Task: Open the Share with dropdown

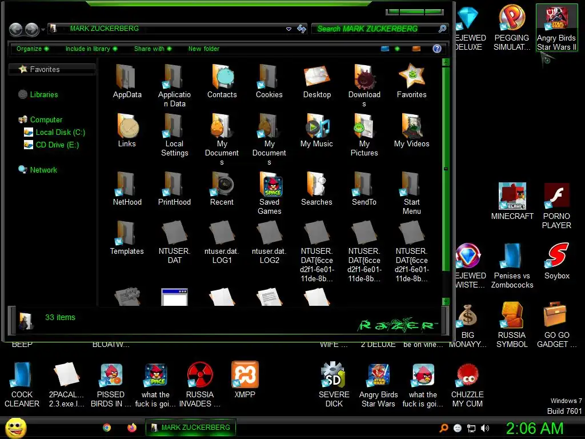Action: (x=153, y=49)
